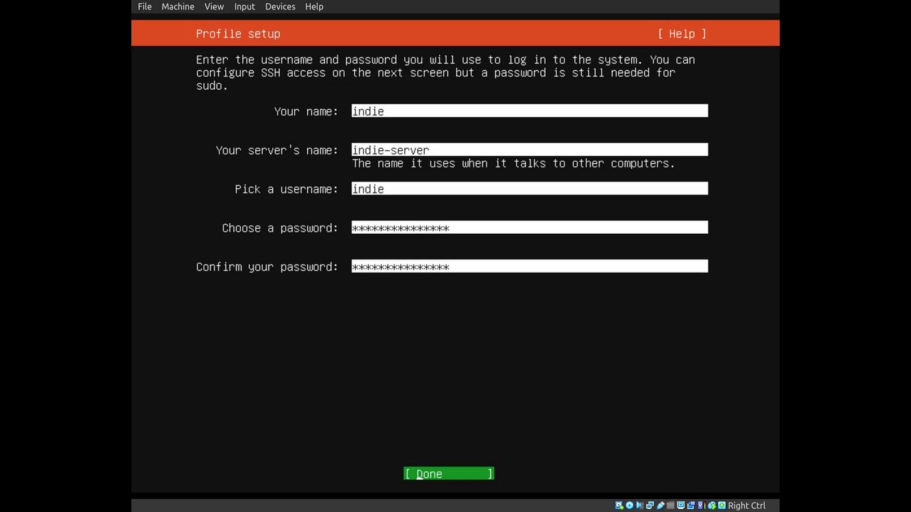
Task: Click the mouse integration status icon
Action: [x=712, y=505]
